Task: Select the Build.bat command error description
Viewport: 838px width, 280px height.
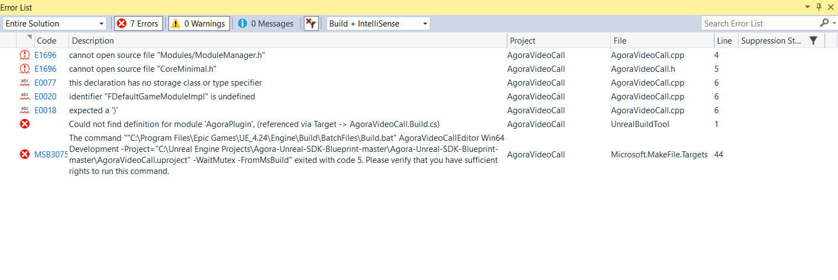Action: point(287,155)
